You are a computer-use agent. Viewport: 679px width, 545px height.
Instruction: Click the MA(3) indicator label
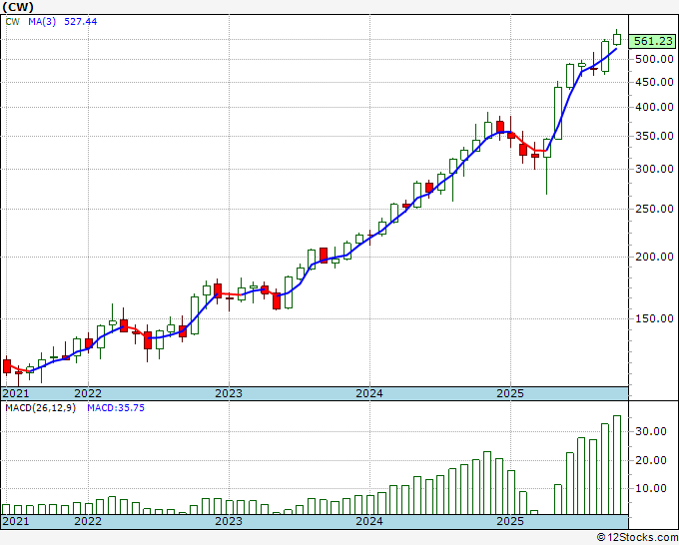point(44,20)
